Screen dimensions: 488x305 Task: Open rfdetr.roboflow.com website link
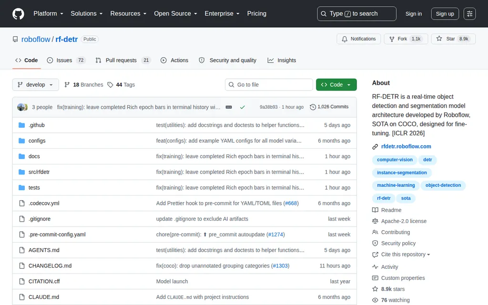tap(406, 147)
